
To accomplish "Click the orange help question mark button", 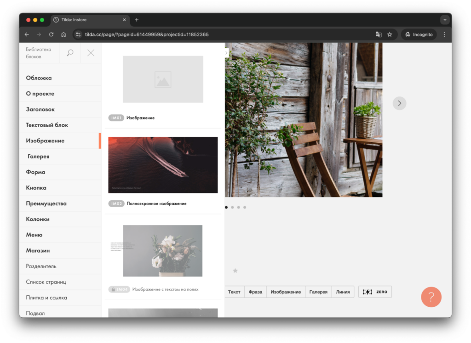I will click(431, 297).
